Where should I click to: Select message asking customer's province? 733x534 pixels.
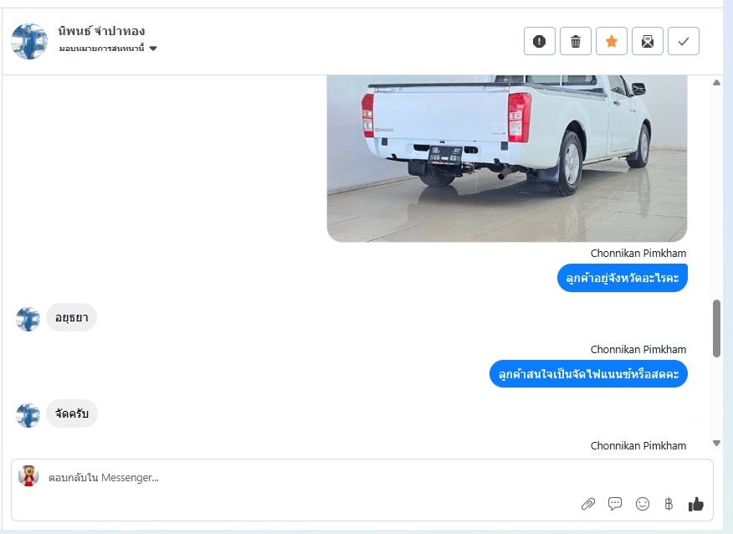tap(623, 278)
